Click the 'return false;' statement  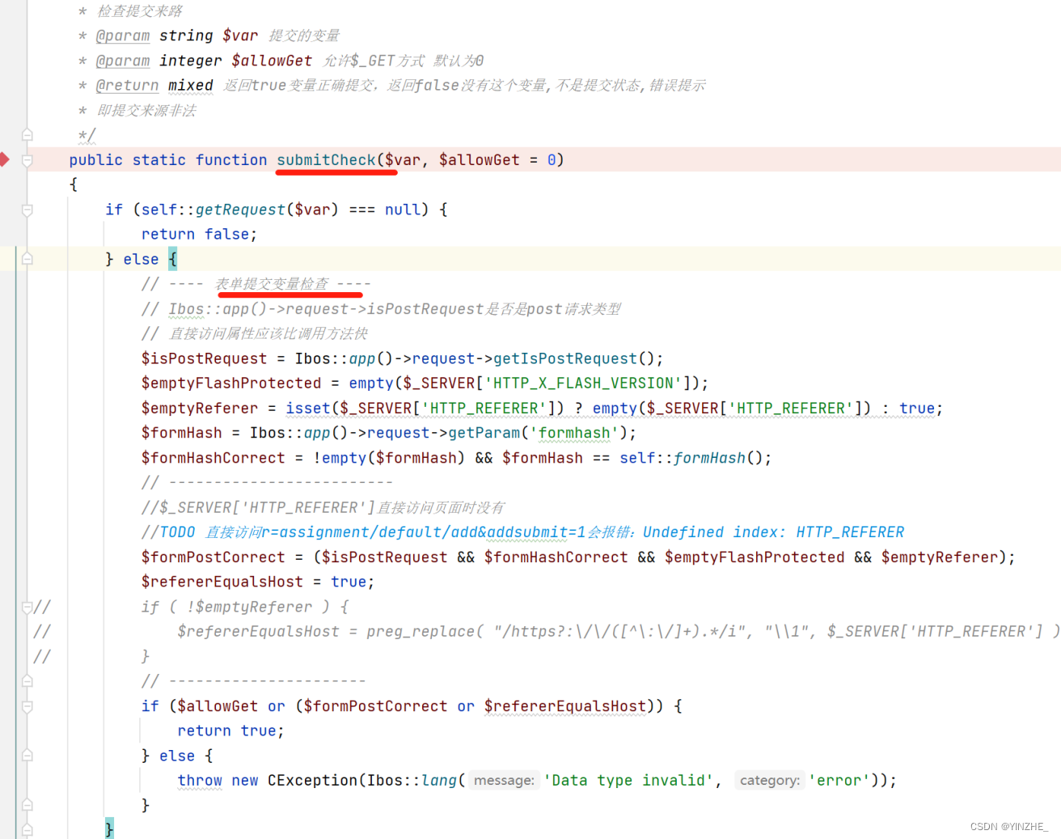click(x=199, y=235)
